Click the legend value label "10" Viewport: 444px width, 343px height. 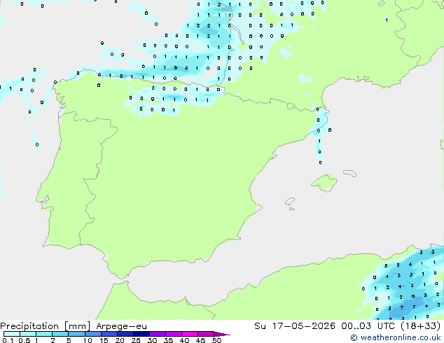88,340
